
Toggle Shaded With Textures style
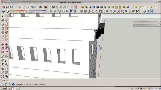[71, 11]
